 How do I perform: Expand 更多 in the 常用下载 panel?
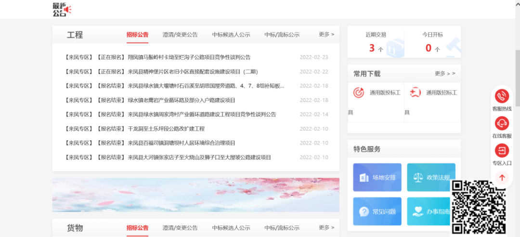click(x=444, y=74)
